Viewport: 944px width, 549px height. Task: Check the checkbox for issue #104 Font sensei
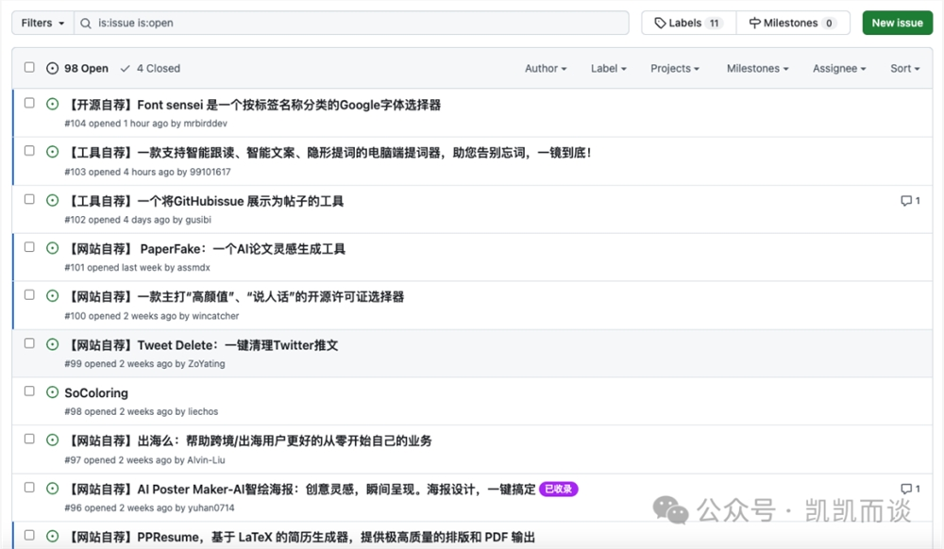[28, 105]
